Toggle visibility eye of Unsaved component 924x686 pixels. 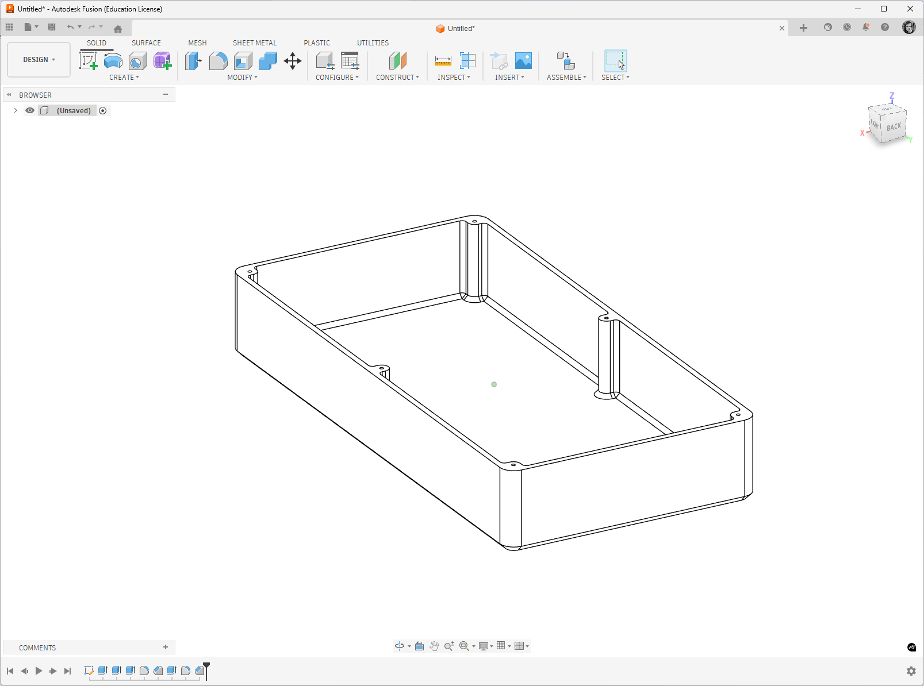pyautogui.click(x=30, y=110)
